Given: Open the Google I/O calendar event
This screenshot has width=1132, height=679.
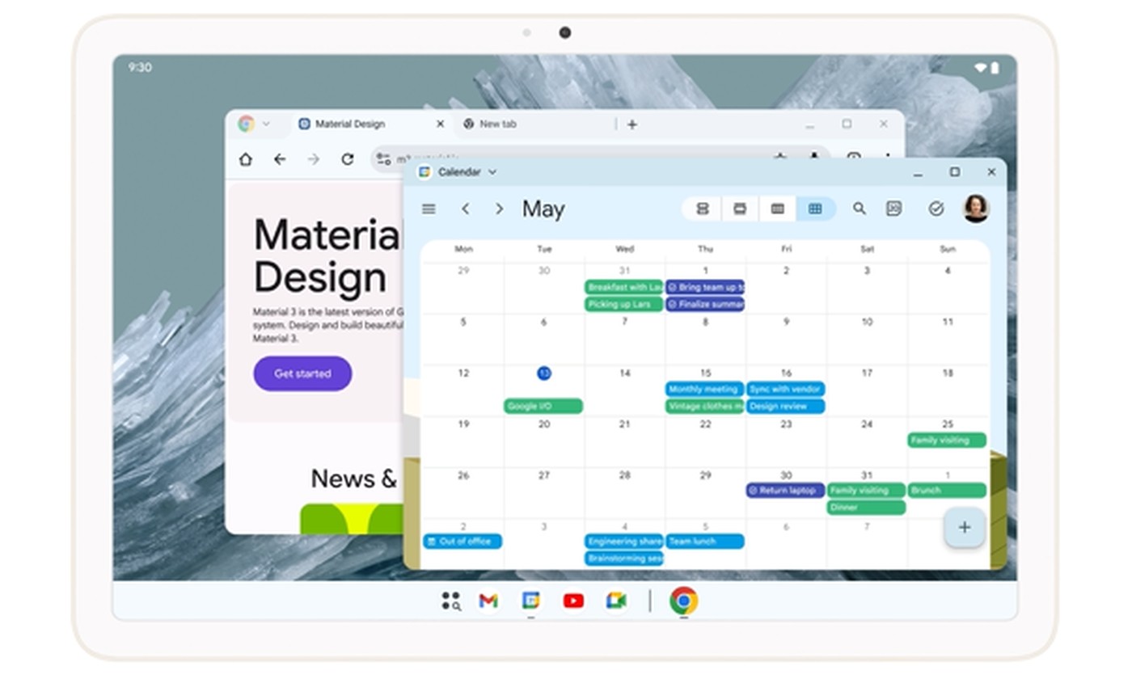Looking at the screenshot, I should point(543,407).
